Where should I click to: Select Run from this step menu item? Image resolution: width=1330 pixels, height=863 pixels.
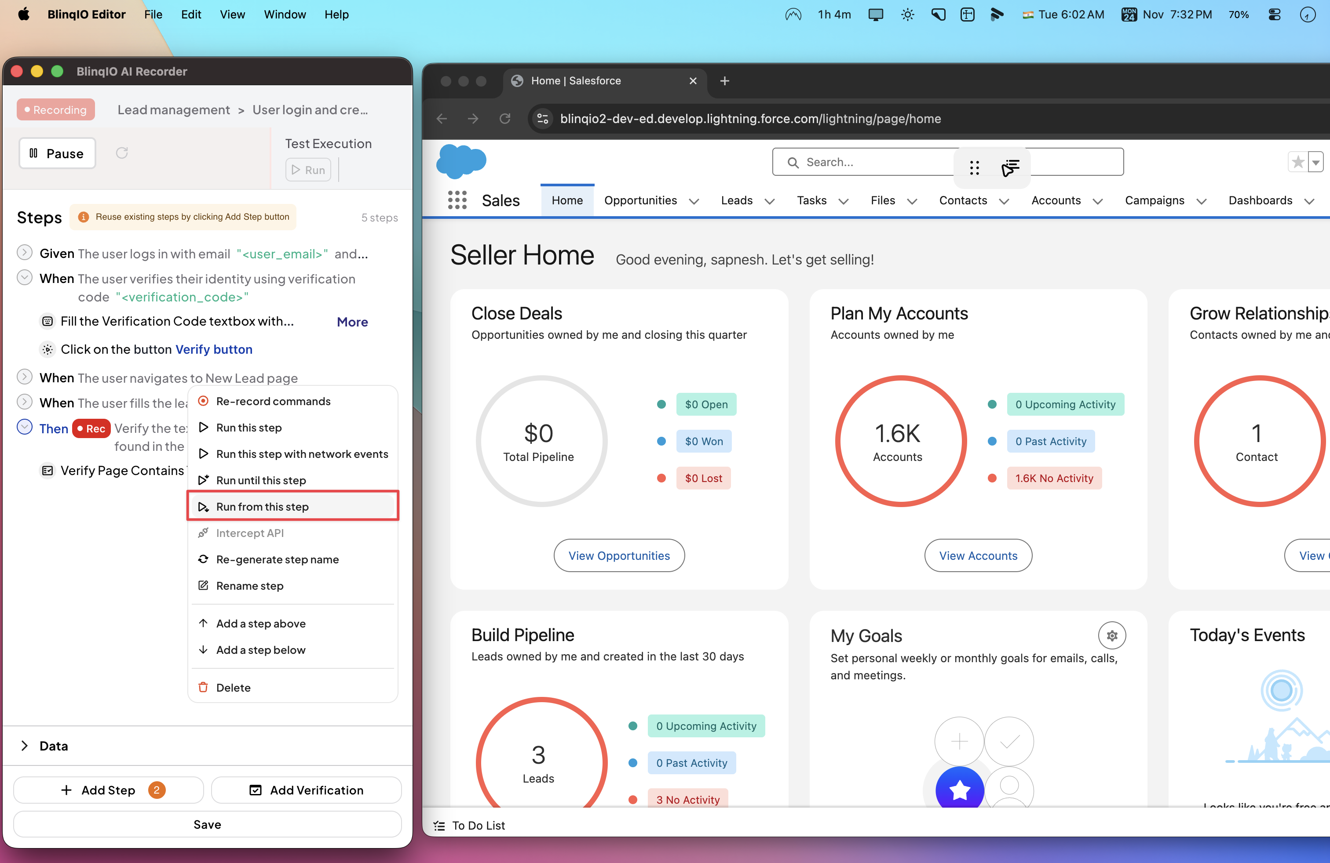(x=263, y=506)
